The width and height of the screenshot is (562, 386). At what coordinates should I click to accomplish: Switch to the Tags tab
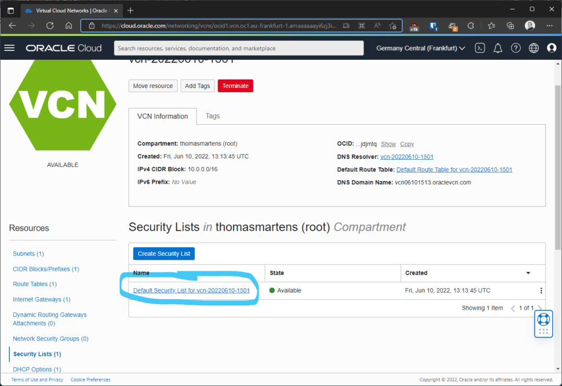point(212,116)
